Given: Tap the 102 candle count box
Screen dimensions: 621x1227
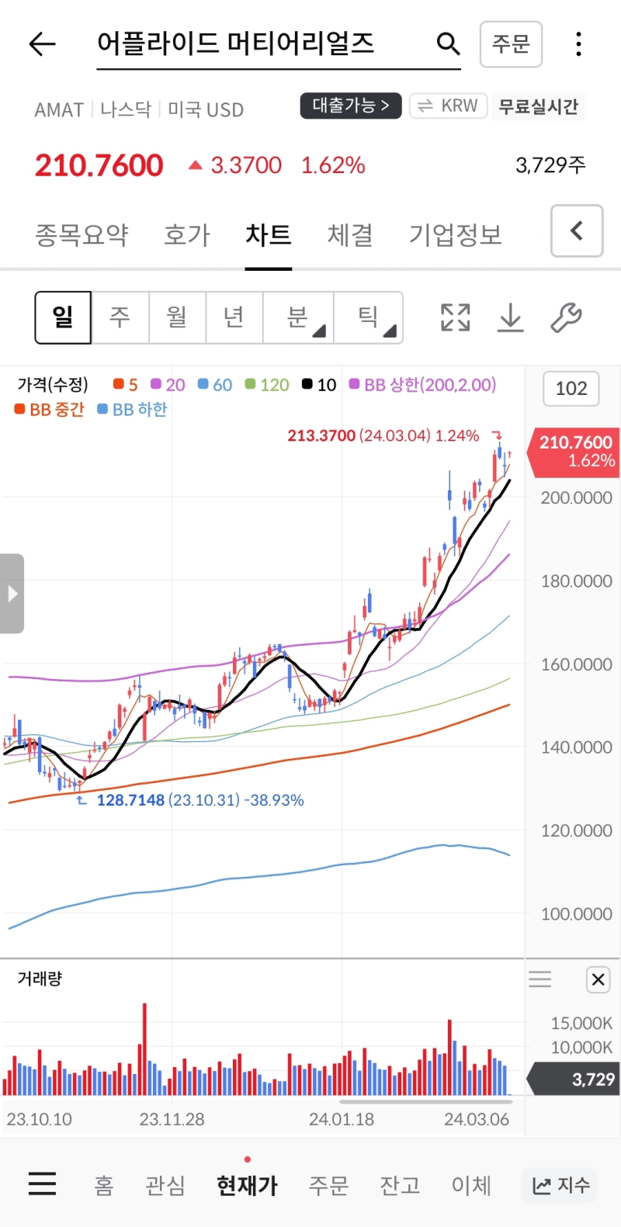Looking at the screenshot, I should [x=571, y=388].
